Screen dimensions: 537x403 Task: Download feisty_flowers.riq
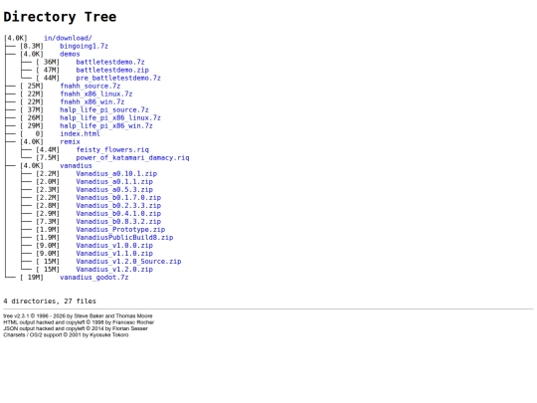112,149
